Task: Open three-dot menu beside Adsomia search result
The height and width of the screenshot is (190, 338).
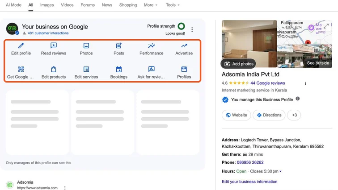Action: click(65, 188)
